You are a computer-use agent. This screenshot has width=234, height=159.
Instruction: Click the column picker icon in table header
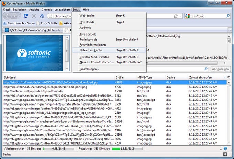(228, 77)
